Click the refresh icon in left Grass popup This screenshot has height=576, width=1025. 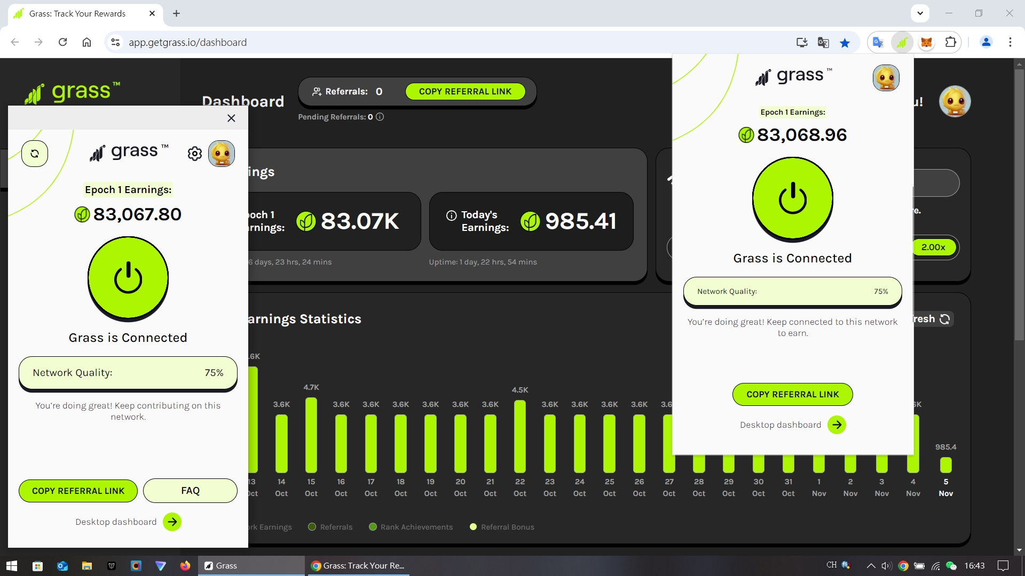35,154
